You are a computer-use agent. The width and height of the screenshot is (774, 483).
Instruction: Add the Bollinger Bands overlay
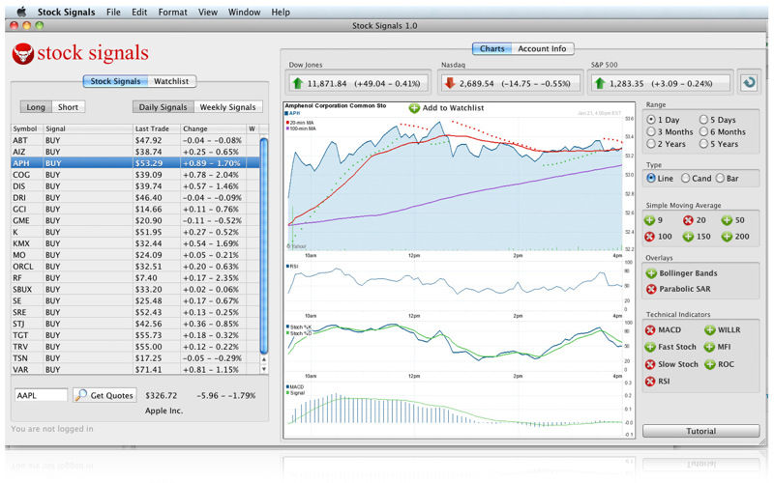[x=651, y=273]
